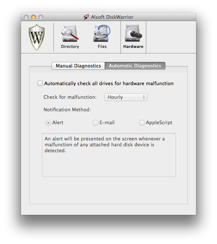Open the Directory pane icon
The image size is (217, 244).
70,37
